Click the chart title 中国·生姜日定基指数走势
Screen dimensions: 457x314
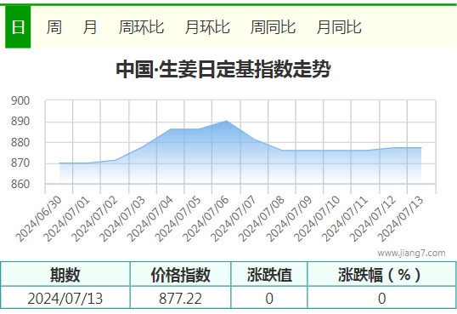(x=223, y=70)
